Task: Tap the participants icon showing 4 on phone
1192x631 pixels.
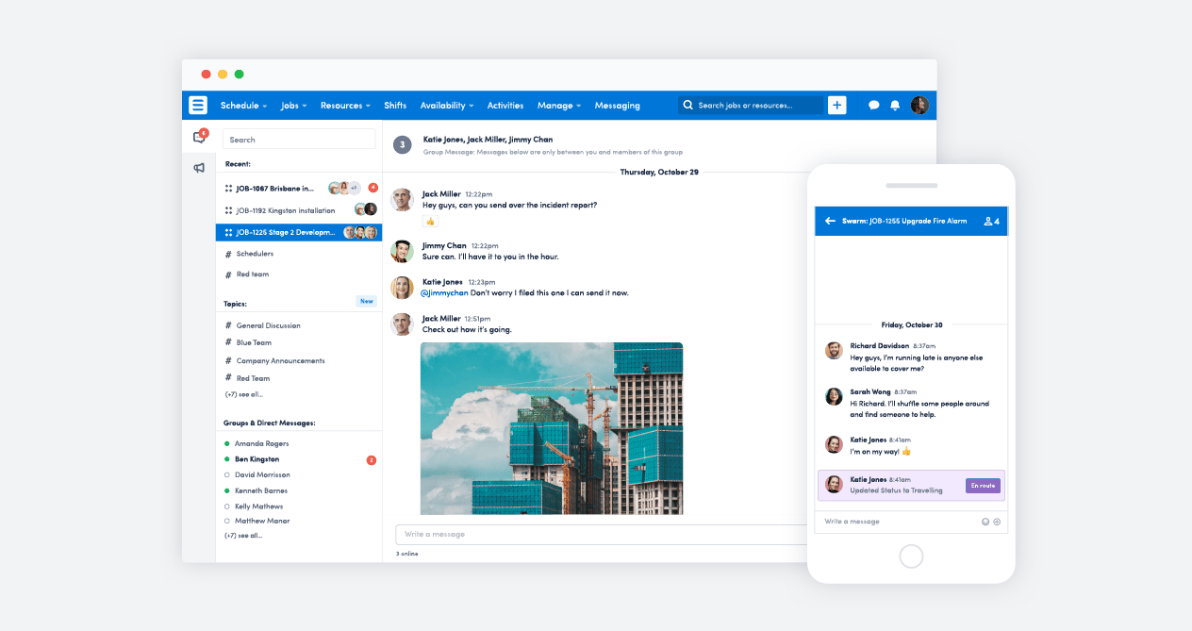Action: (991, 221)
